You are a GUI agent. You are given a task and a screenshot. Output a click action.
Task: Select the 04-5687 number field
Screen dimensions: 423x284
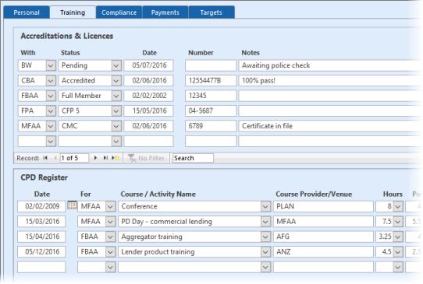(x=211, y=110)
